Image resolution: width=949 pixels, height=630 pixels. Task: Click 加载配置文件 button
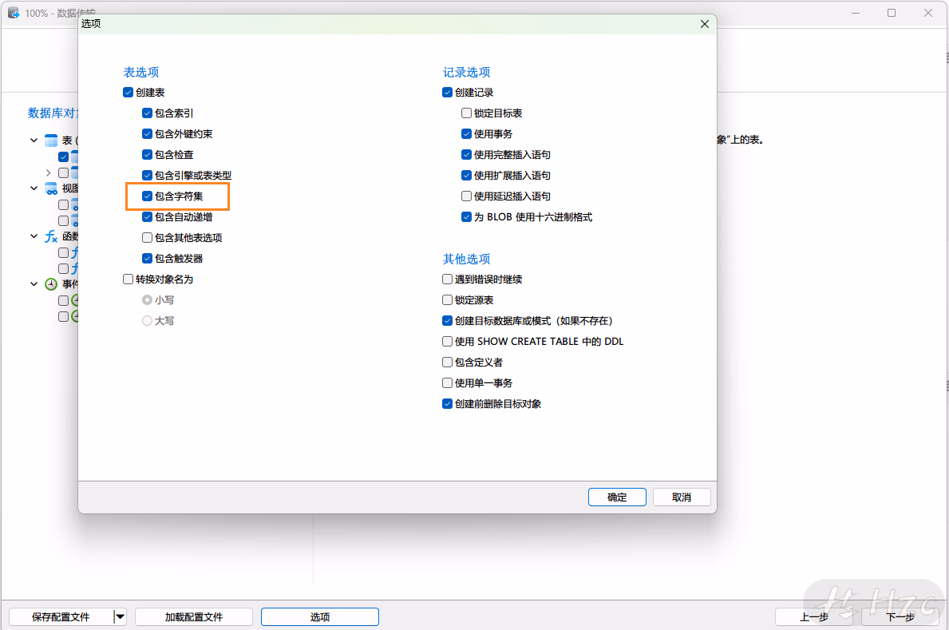click(x=194, y=616)
